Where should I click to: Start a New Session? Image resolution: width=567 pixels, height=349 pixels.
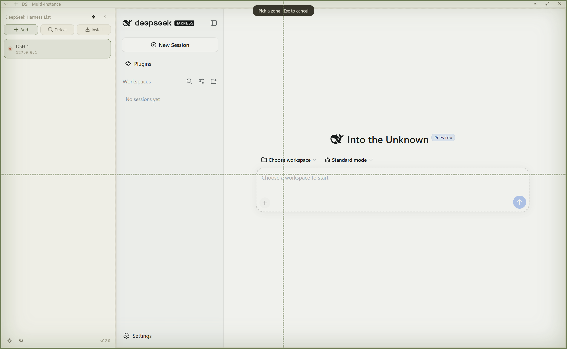(170, 45)
